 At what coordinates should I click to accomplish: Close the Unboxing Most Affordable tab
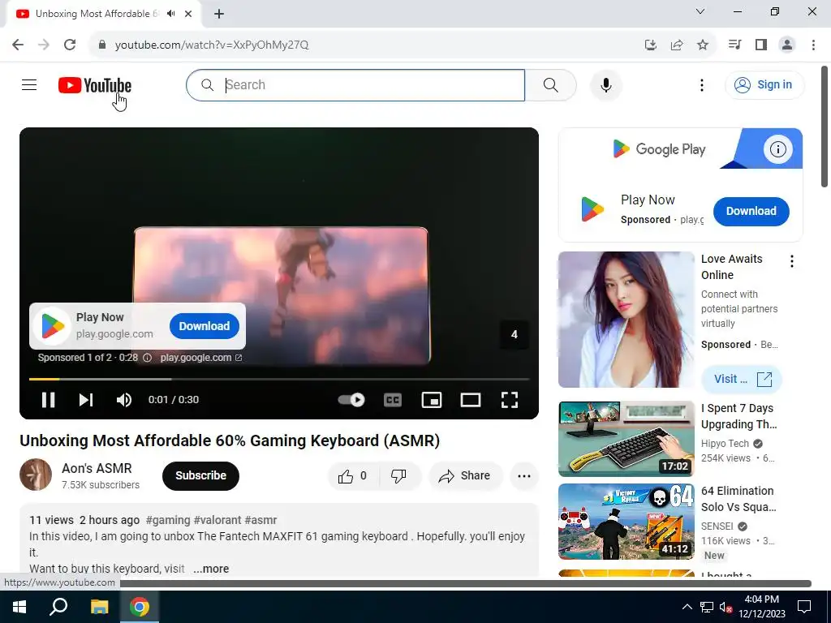[x=188, y=14]
